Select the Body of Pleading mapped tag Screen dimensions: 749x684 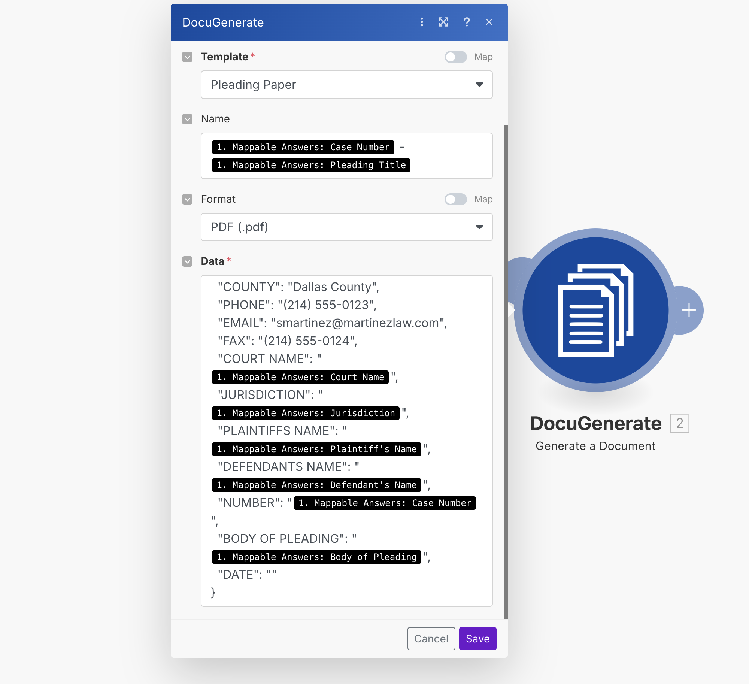(x=316, y=557)
